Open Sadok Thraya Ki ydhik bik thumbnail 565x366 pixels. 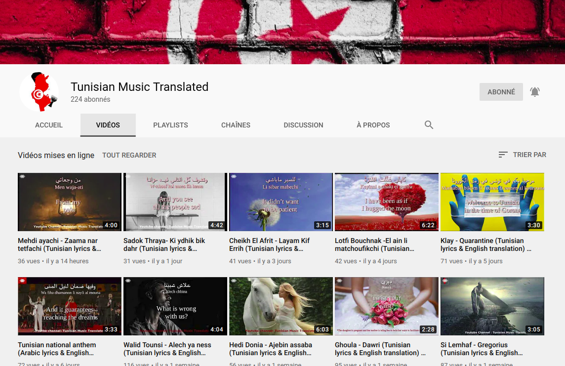(175, 202)
